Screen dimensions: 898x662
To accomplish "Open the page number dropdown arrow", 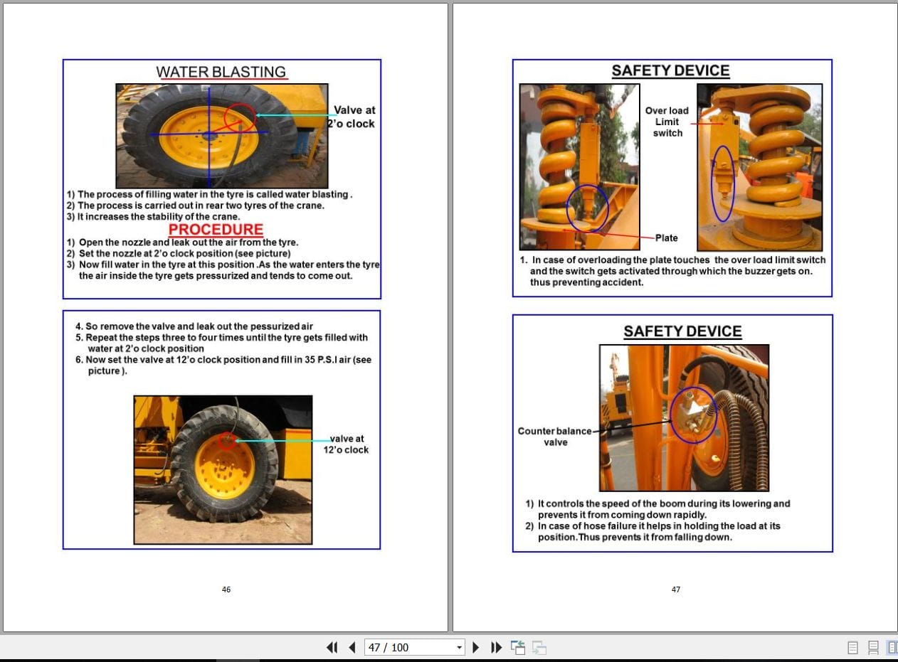I will [x=459, y=647].
